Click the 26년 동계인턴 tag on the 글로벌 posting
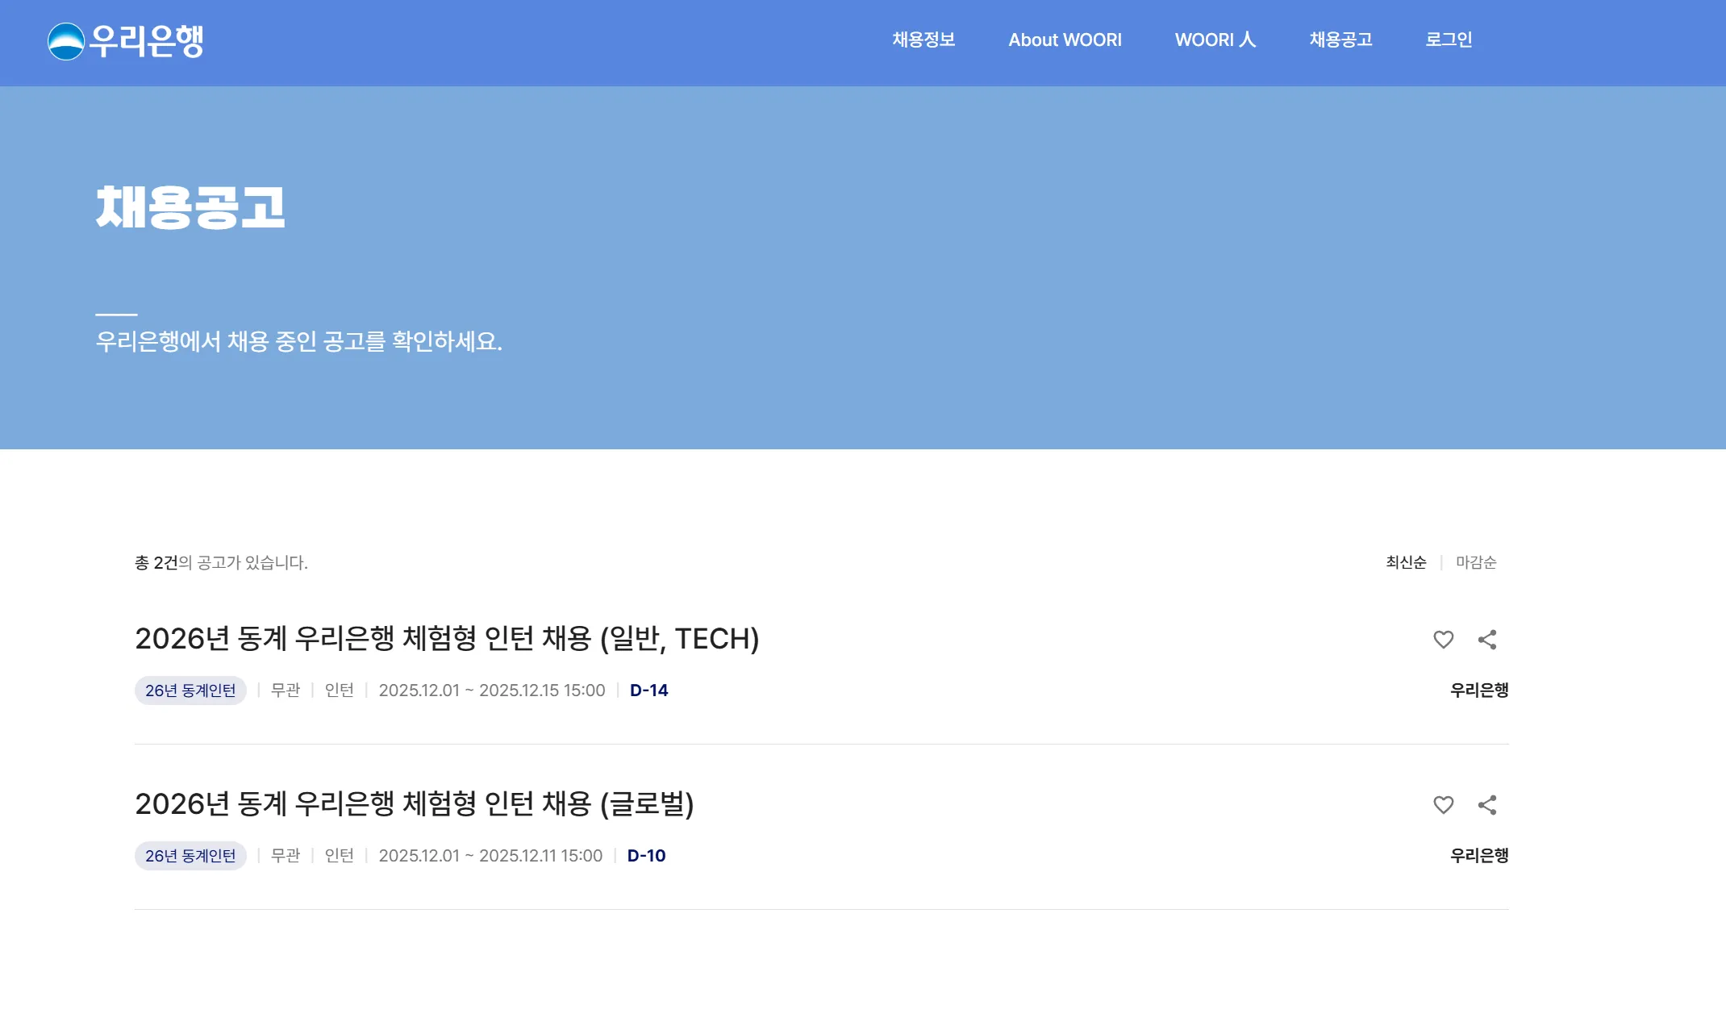The image size is (1726, 1018). (x=190, y=856)
